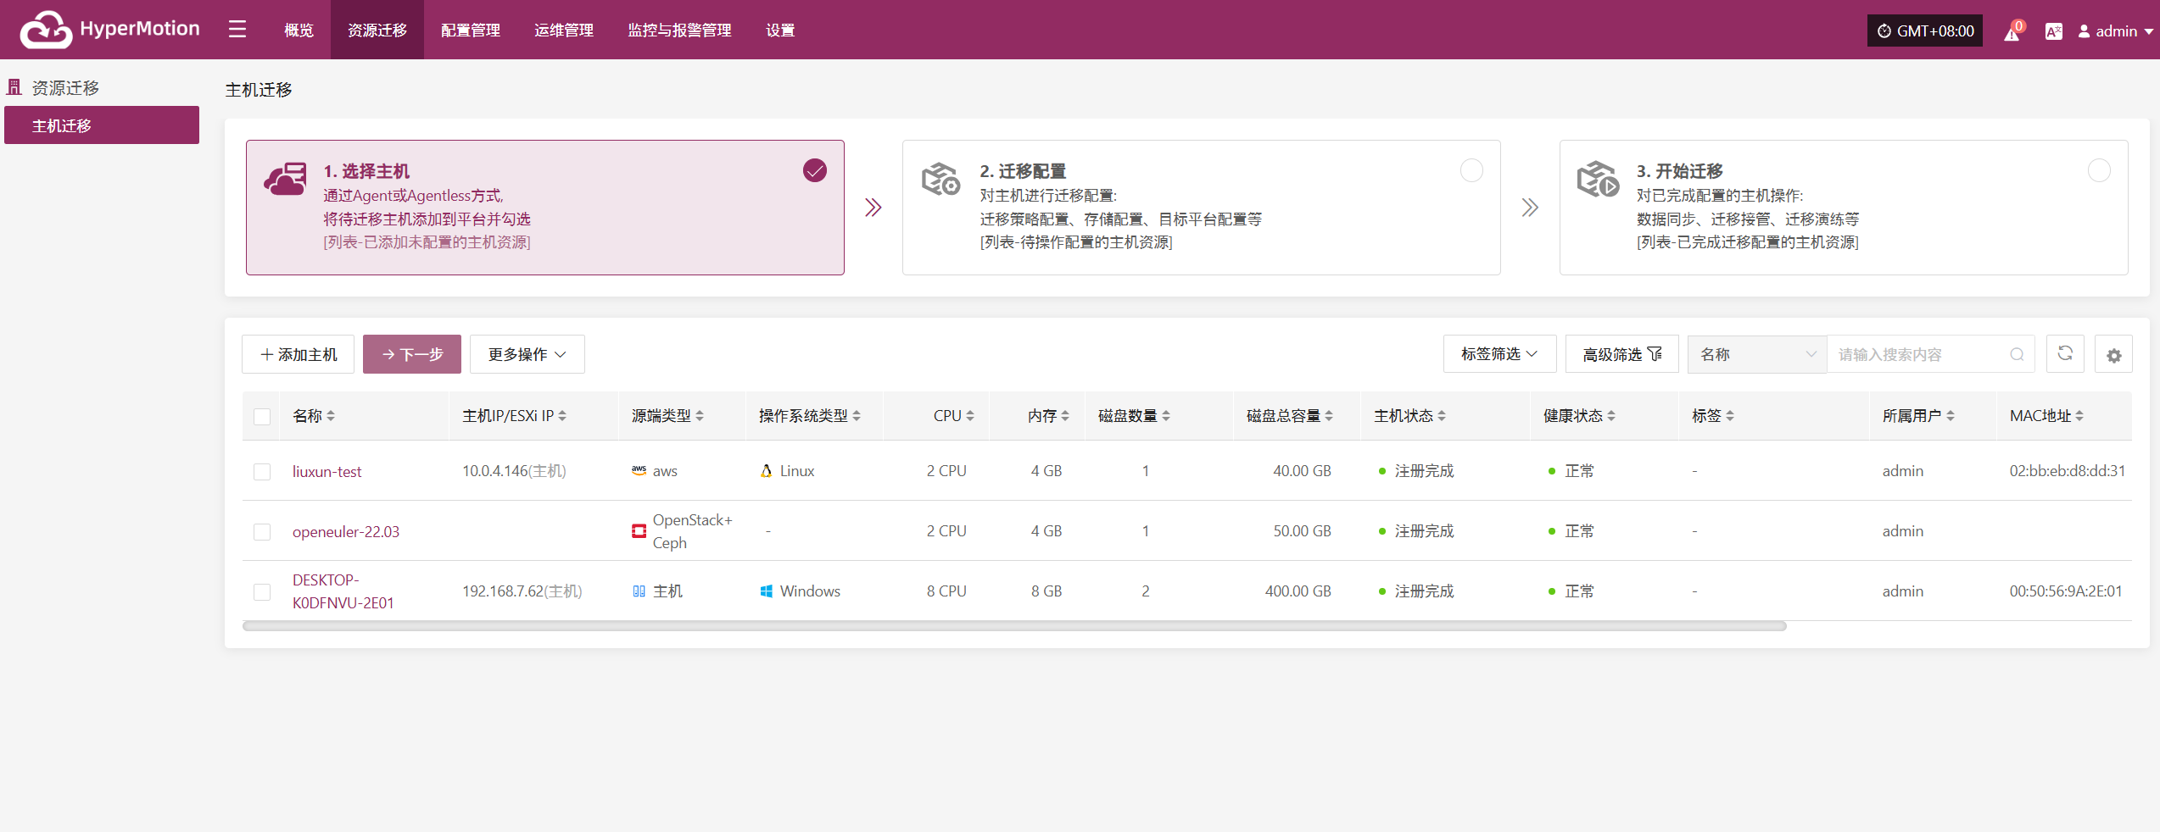The image size is (2160, 832).
Task: Open the 资源迁移 top menu
Action: [377, 30]
